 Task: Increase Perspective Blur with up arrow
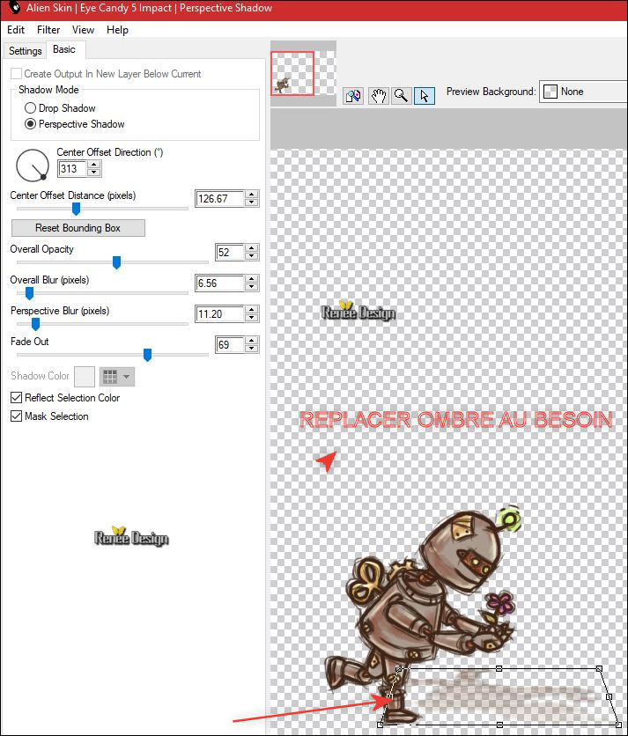(252, 310)
